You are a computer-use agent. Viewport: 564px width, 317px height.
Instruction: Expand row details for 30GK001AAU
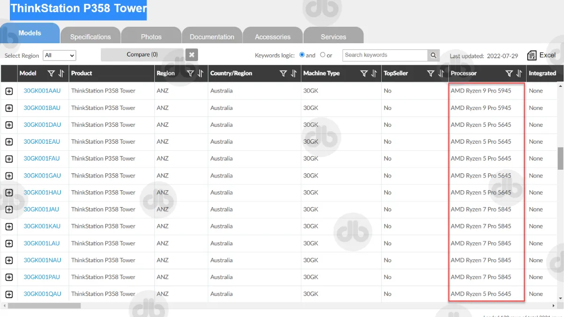click(9, 91)
